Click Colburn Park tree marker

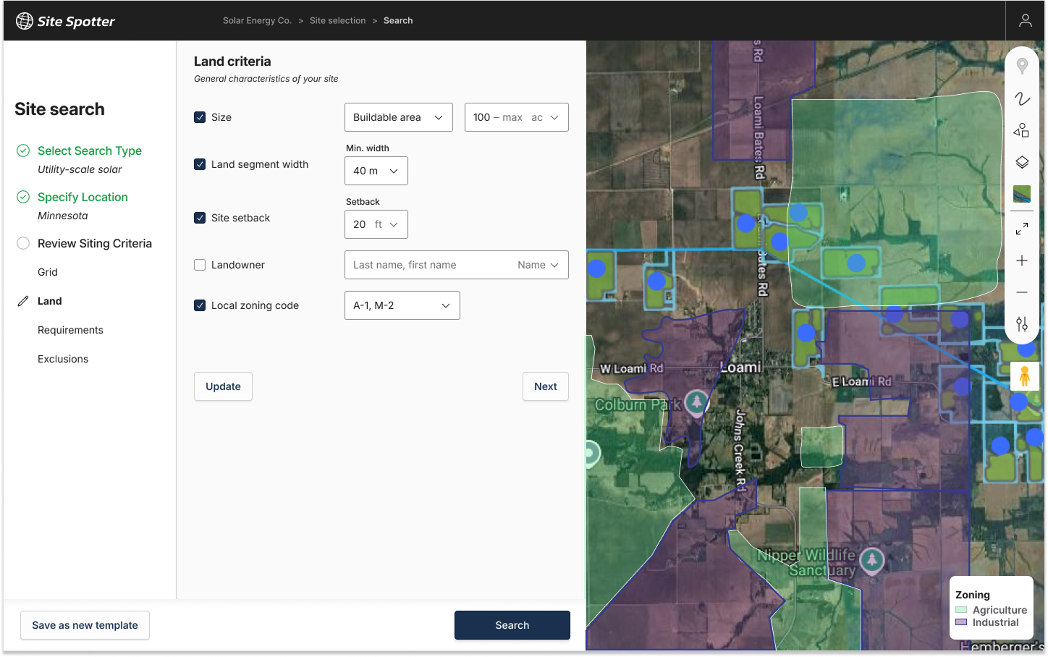697,402
